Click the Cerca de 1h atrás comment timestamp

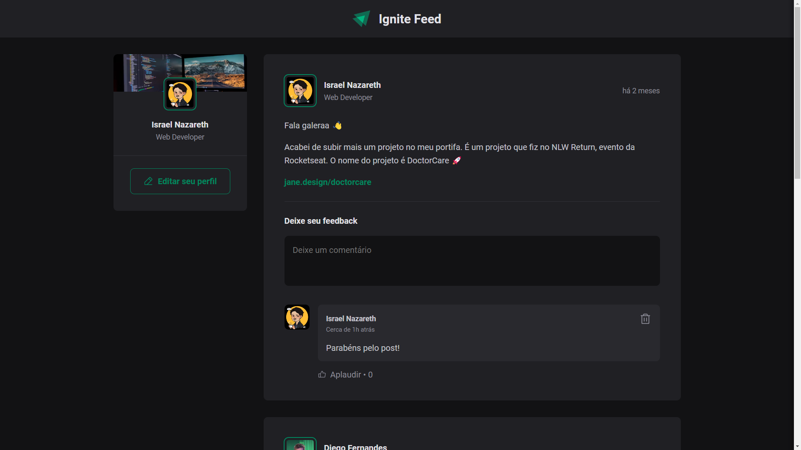(x=350, y=329)
